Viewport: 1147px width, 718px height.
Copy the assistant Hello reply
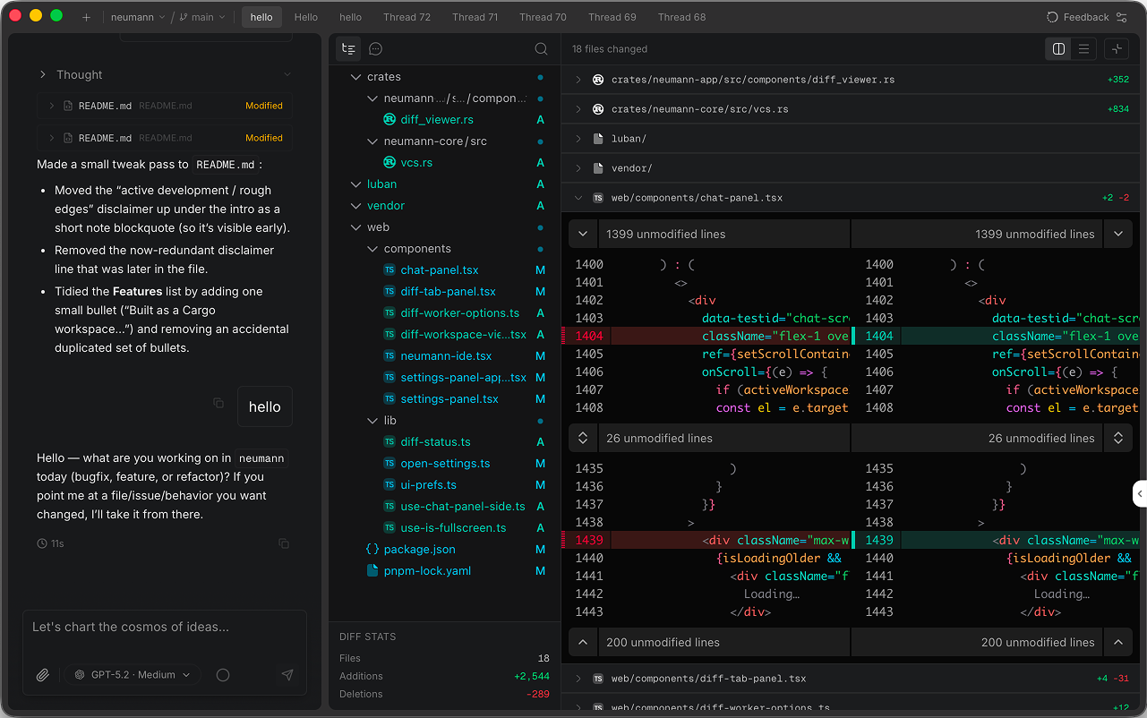click(x=284, y=543)
